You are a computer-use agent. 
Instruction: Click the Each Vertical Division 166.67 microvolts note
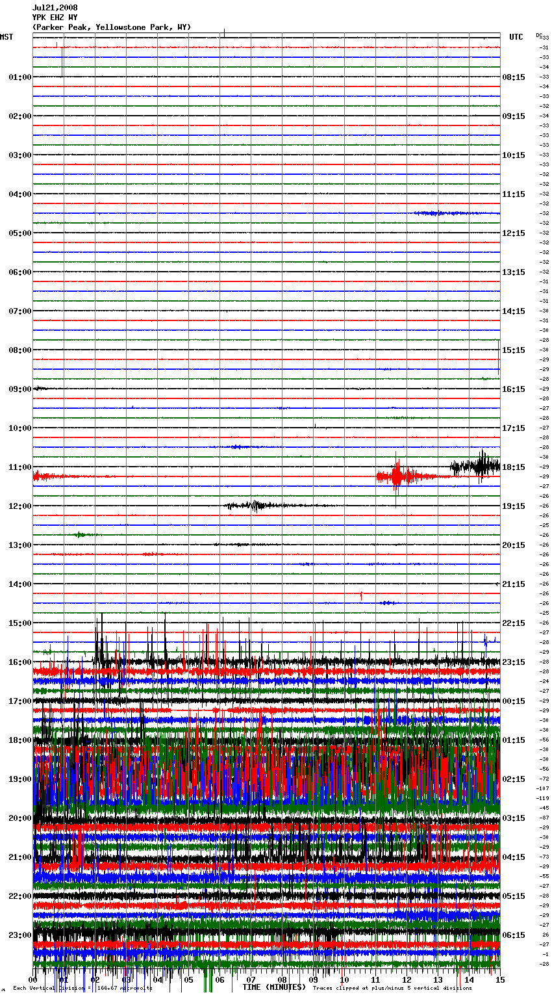point(82,989)
